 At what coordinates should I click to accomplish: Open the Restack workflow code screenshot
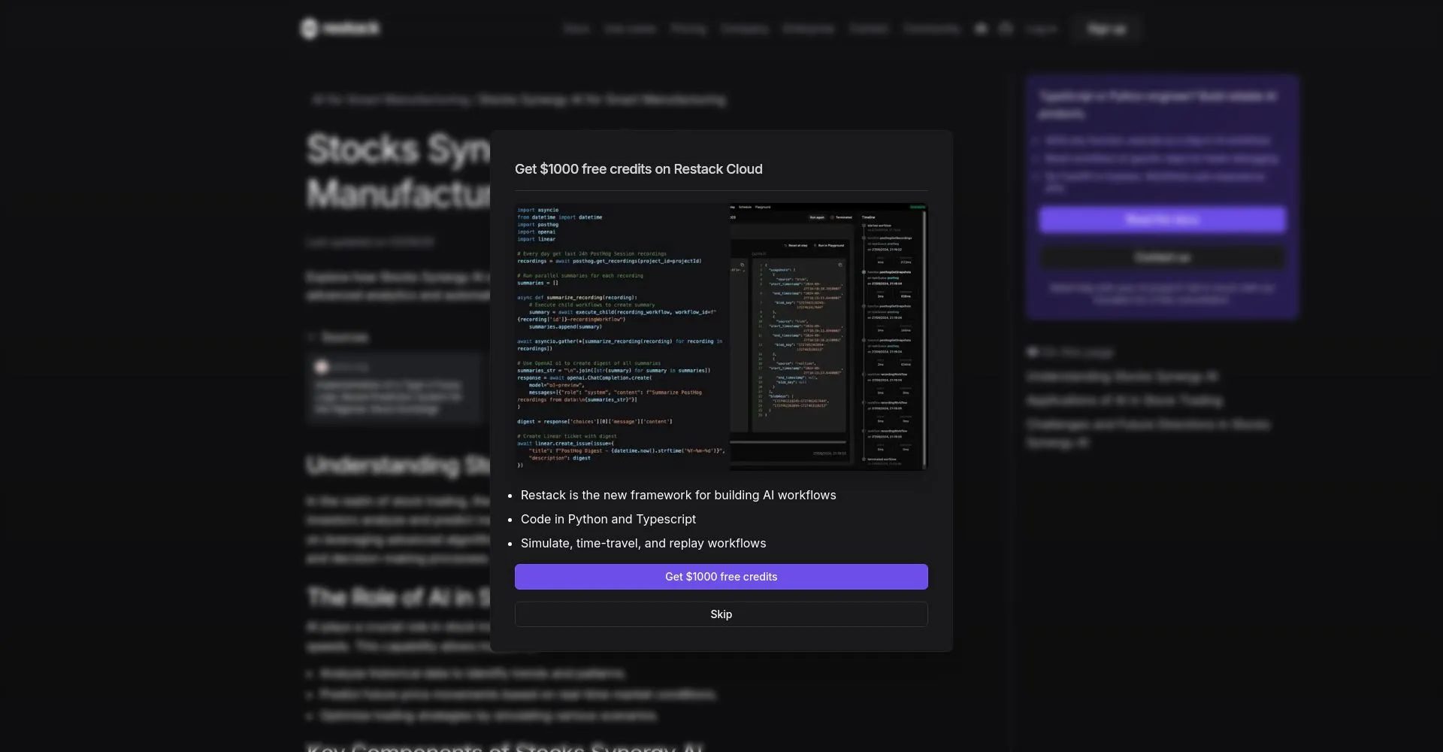(721, 337)
